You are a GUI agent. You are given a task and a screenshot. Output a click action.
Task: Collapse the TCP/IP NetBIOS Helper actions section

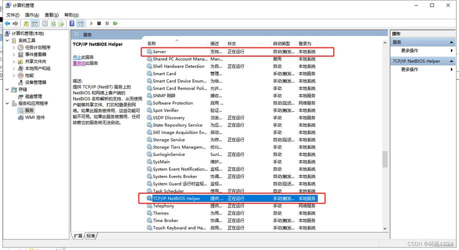451,61
